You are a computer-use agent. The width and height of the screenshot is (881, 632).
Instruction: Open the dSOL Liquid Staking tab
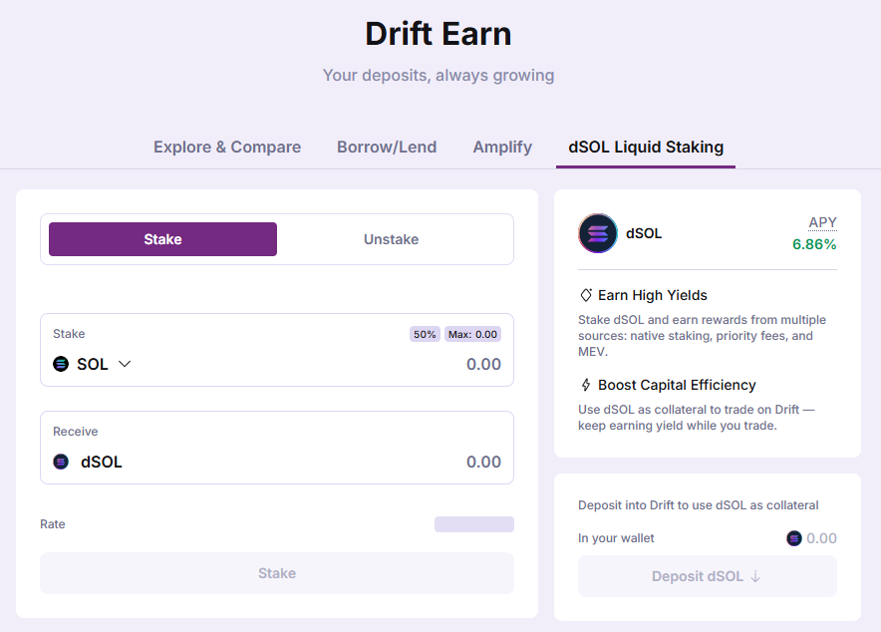tap(645, 147)
